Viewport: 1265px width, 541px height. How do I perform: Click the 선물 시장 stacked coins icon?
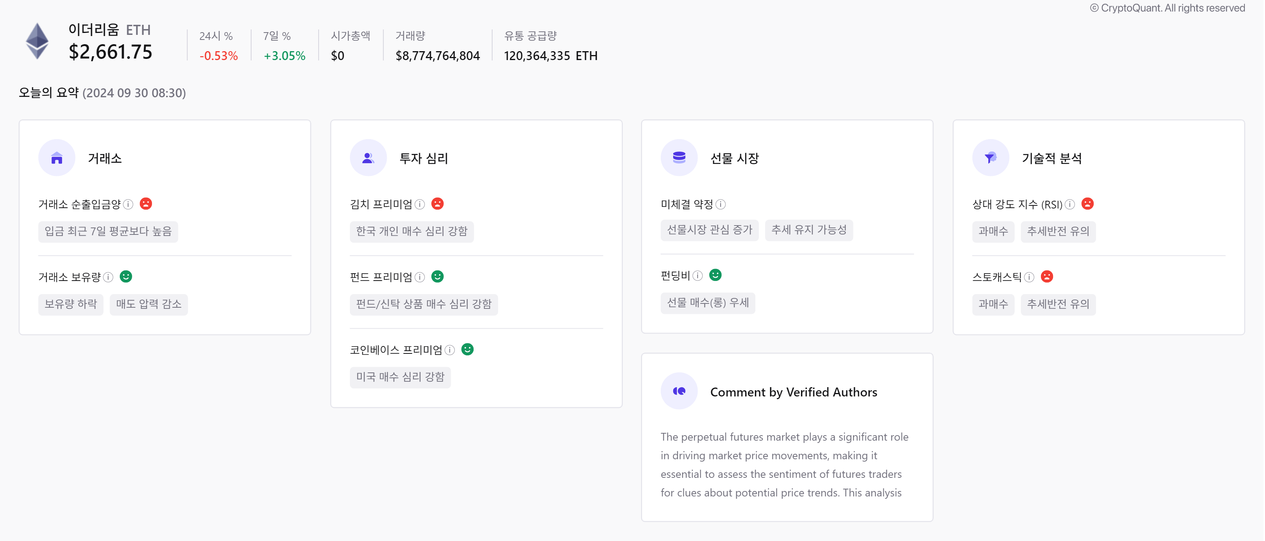point(679,158)
